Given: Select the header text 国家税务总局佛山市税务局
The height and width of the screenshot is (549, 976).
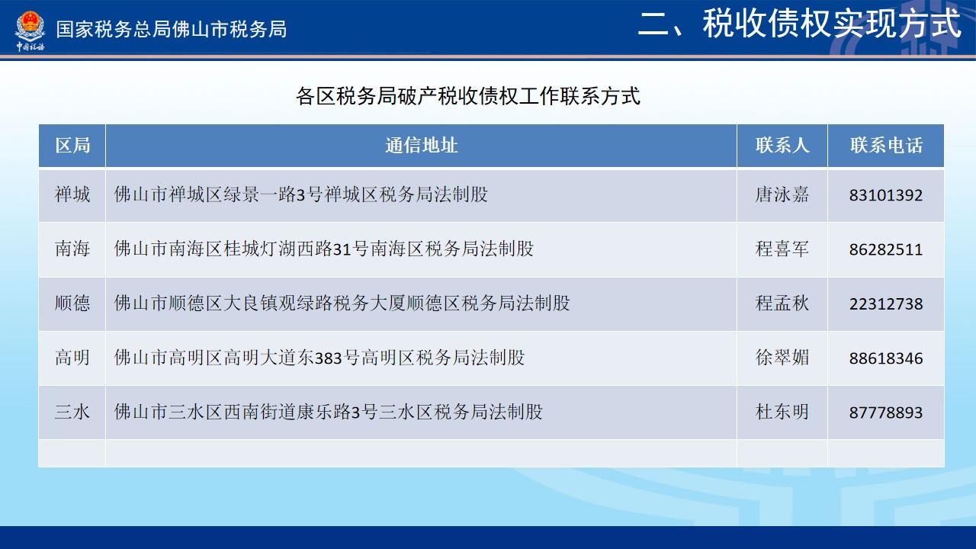Looking at the screenshot, I should pos(172,29).
